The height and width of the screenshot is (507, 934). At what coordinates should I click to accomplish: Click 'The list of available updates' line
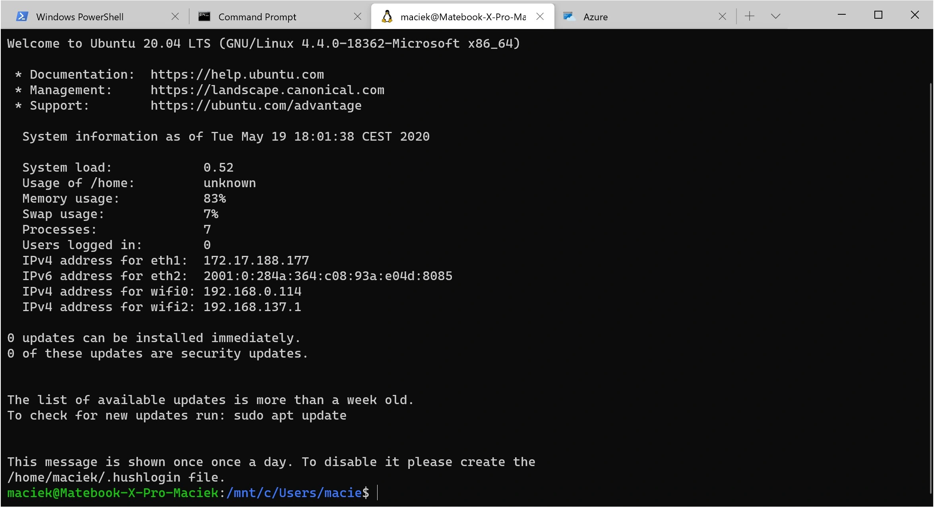(x=211, y=400)
